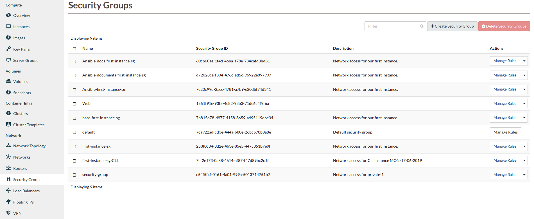Click the Security Group ID column header
This screenshot has height=219, width=534.
[212, 48]
